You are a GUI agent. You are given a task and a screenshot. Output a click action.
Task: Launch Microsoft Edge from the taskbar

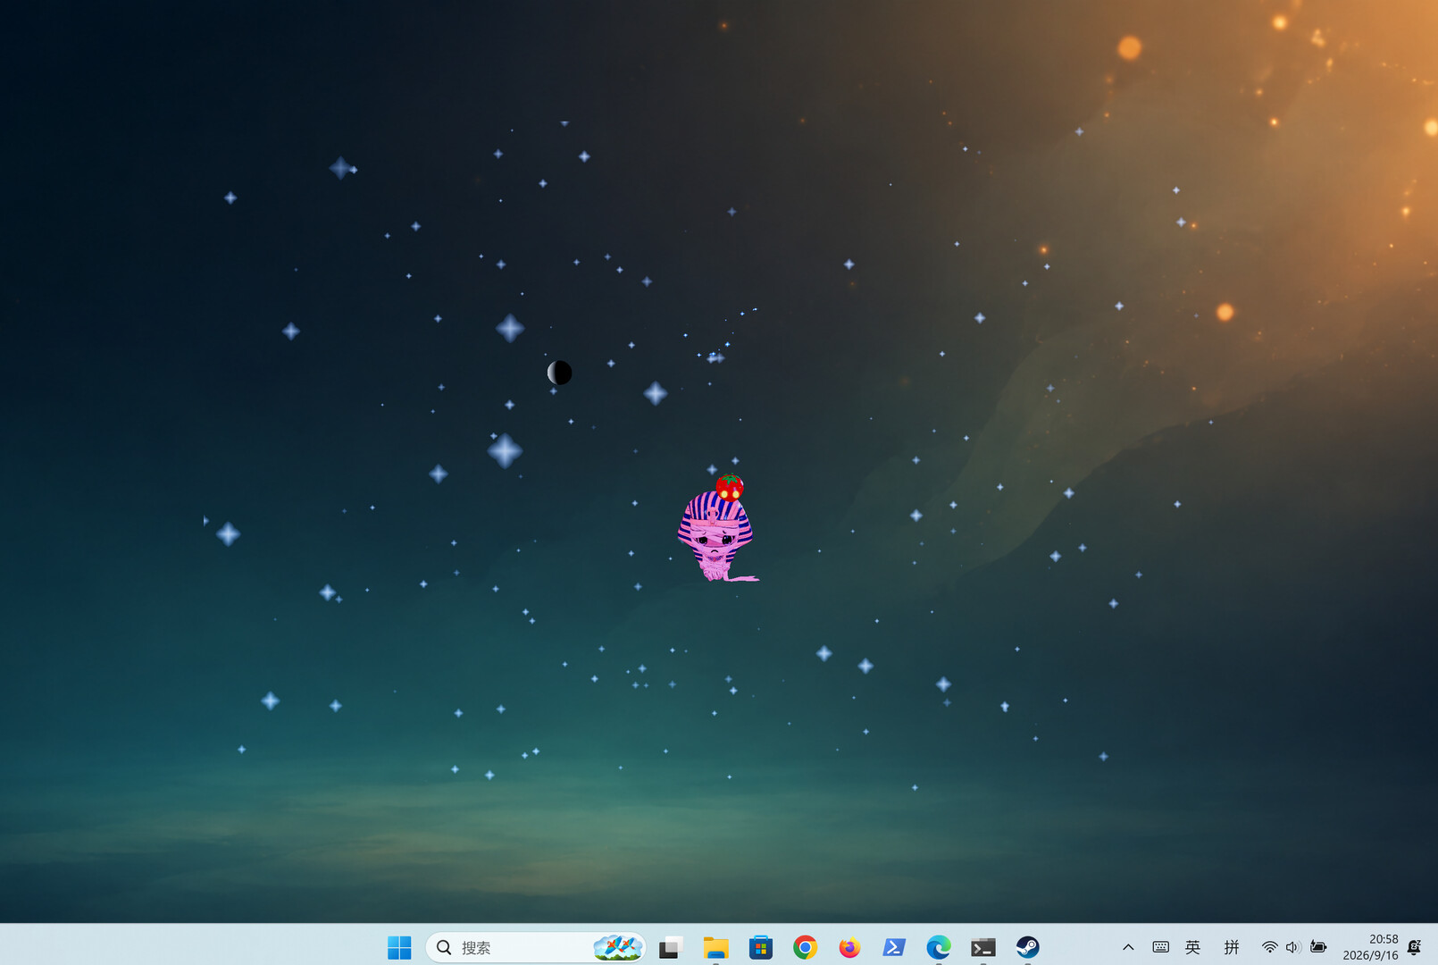click(939, 947)
